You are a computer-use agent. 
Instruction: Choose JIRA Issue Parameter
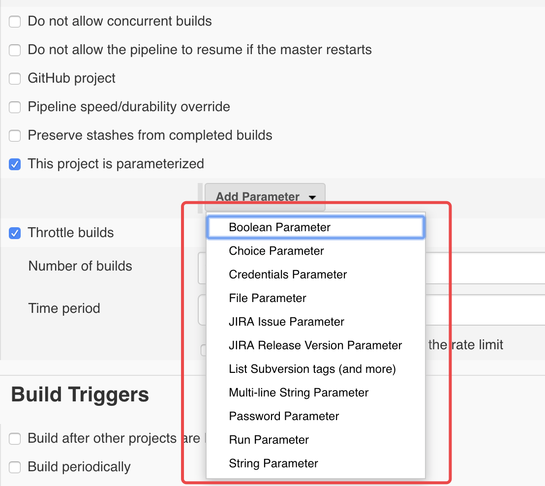coord(286,322)
